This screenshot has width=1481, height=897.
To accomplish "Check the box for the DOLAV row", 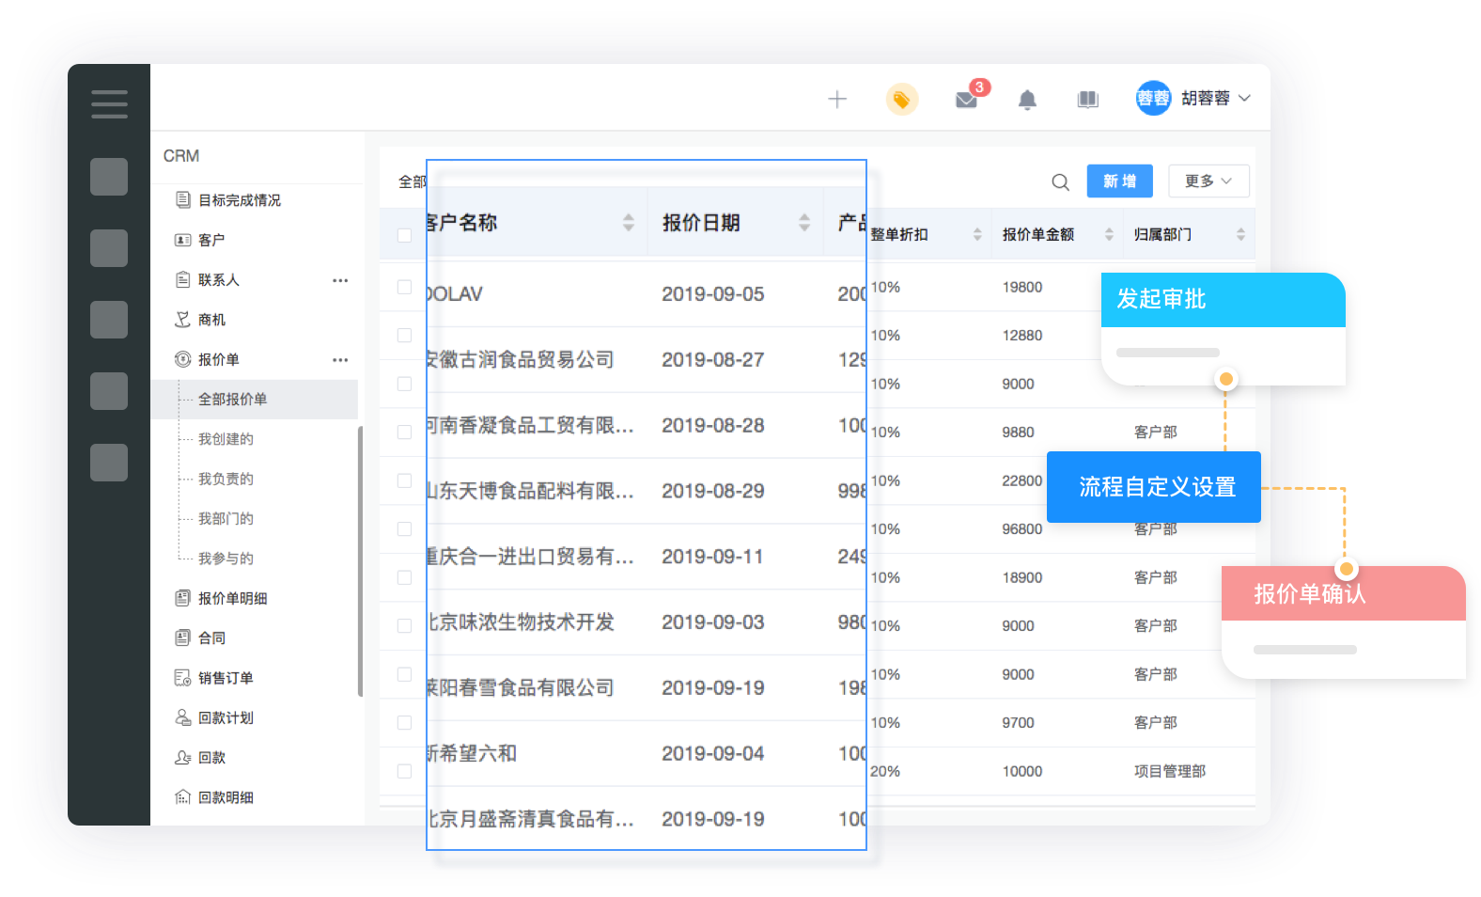I will coord(404,287).
